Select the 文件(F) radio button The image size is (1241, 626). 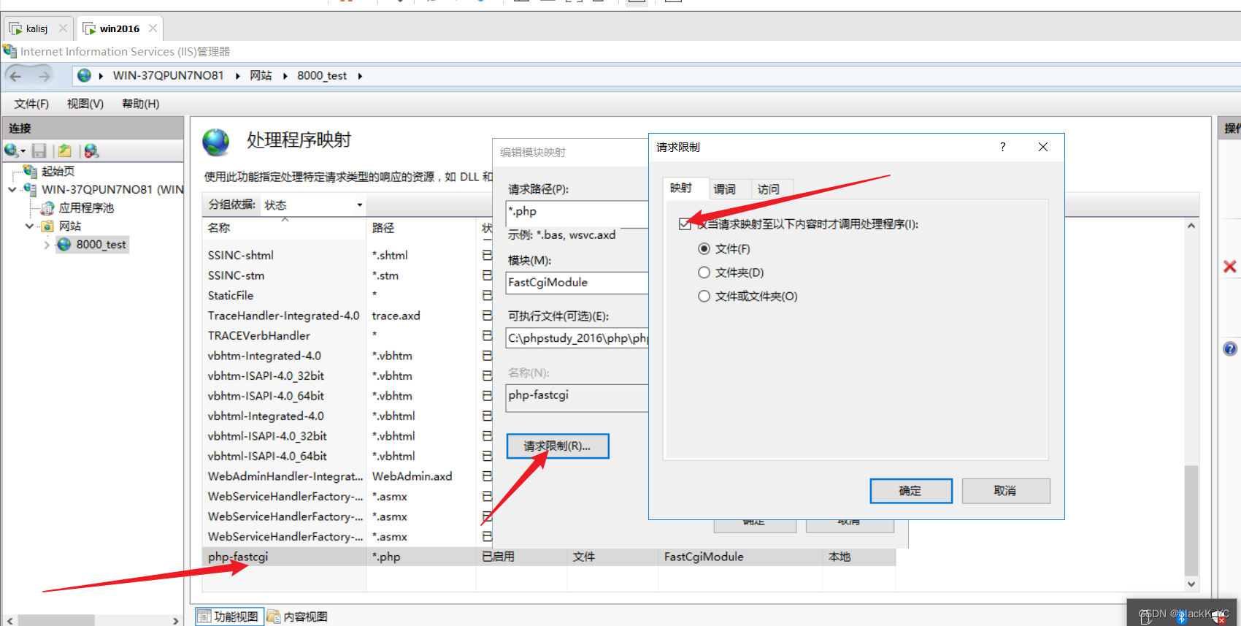coord(704,249)
